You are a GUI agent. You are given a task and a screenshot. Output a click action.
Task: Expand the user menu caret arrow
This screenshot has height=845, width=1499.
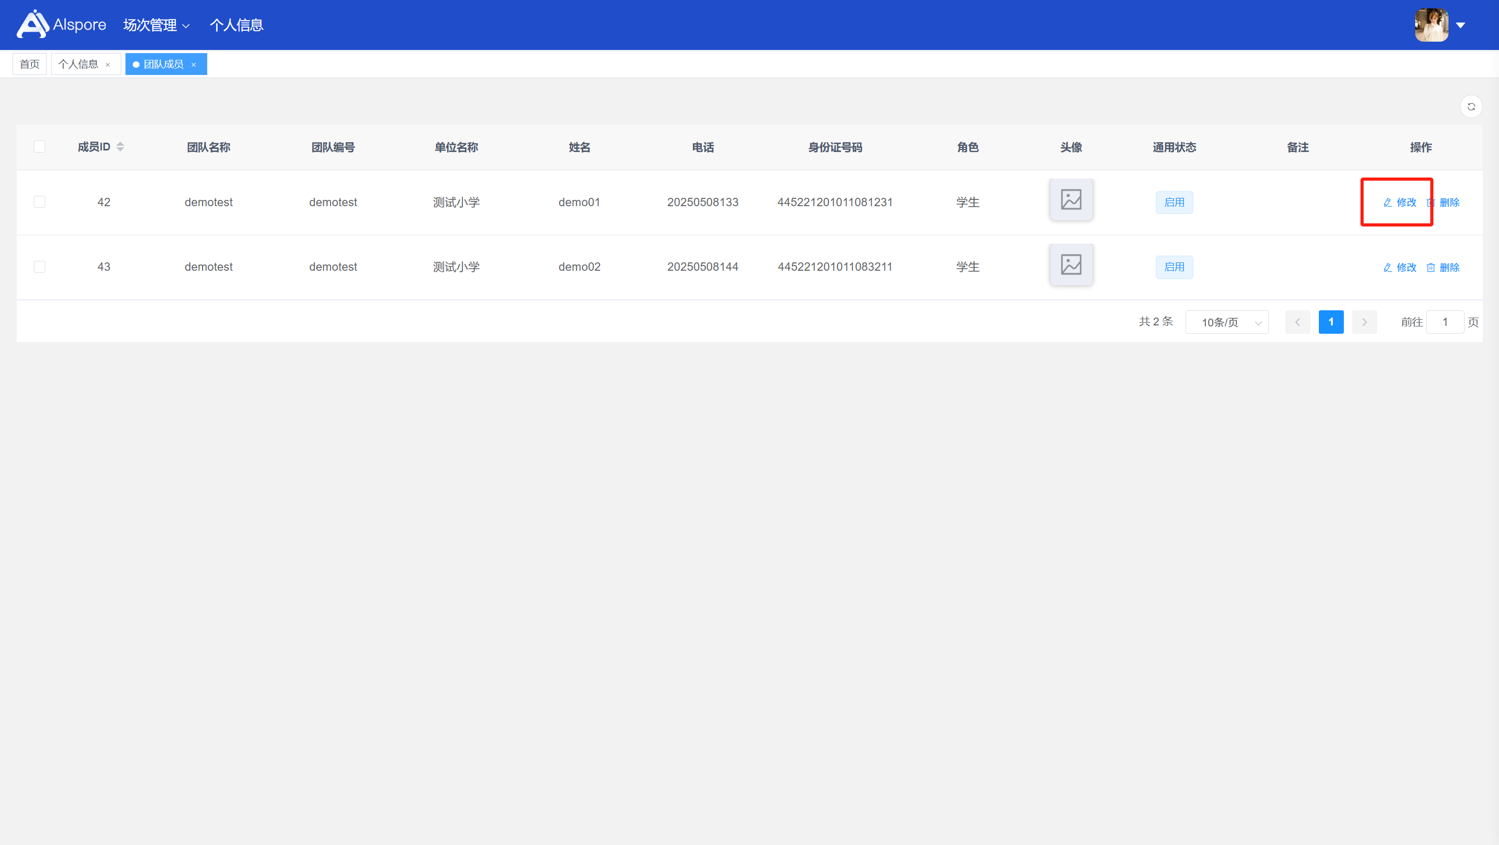(1460, 25)
